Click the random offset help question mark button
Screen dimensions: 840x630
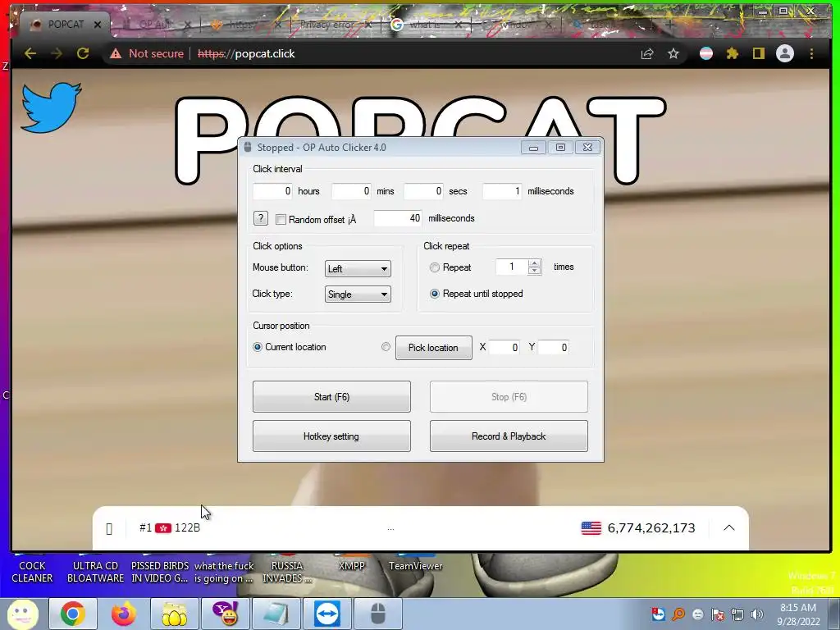[260, 218]
